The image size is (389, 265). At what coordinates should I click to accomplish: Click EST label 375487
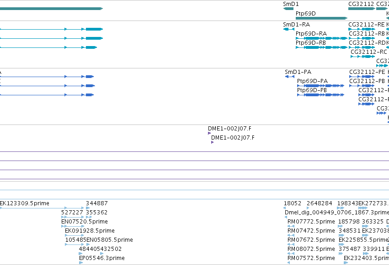[x=349, y=249]
